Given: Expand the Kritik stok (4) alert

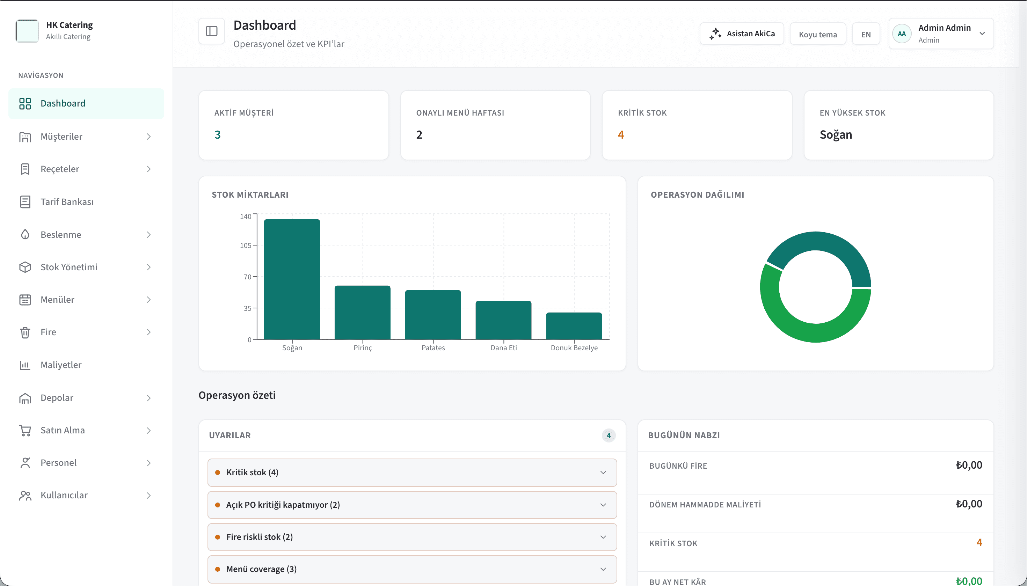Looking at the screenshot, I should point(412,473).
